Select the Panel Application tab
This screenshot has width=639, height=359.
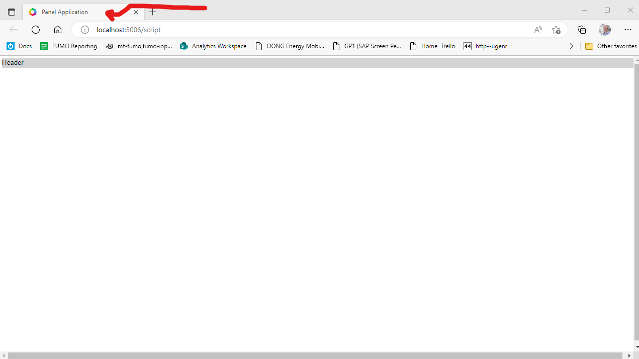(83, 12)
